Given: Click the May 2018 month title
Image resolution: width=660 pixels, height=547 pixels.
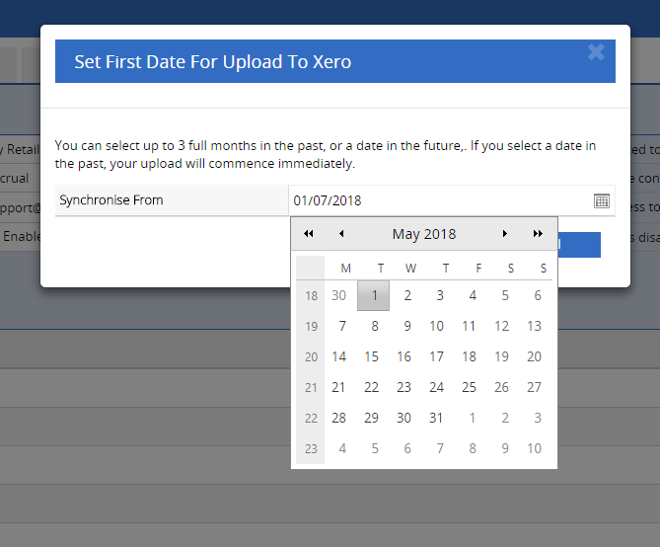Looking at the screenshot, I should [x=424, y=234].
